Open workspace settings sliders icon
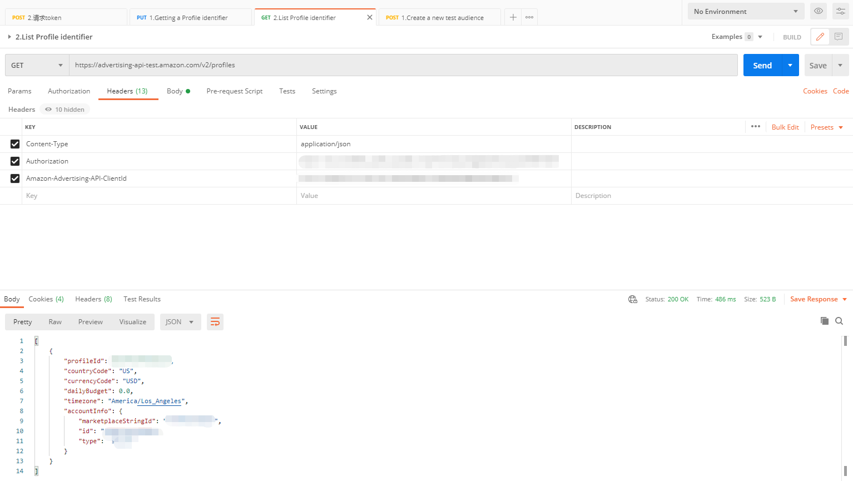This screenshot has height=481, width=853. [840, 11]
